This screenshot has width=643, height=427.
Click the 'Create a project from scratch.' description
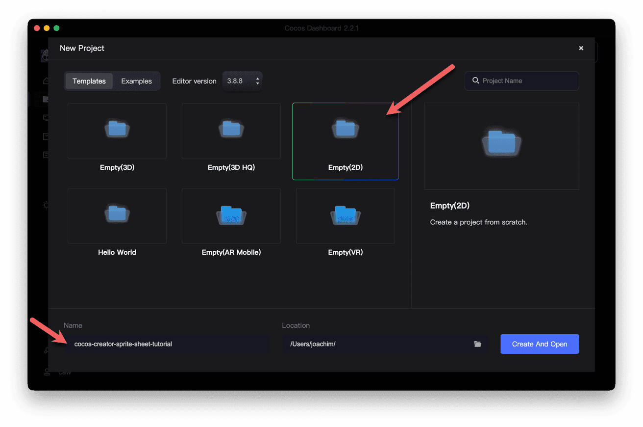[x=479, y=222]
